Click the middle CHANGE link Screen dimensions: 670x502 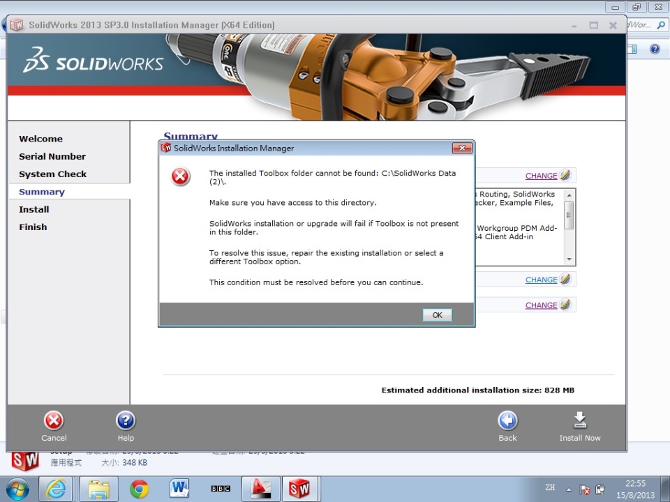(541, 280)
